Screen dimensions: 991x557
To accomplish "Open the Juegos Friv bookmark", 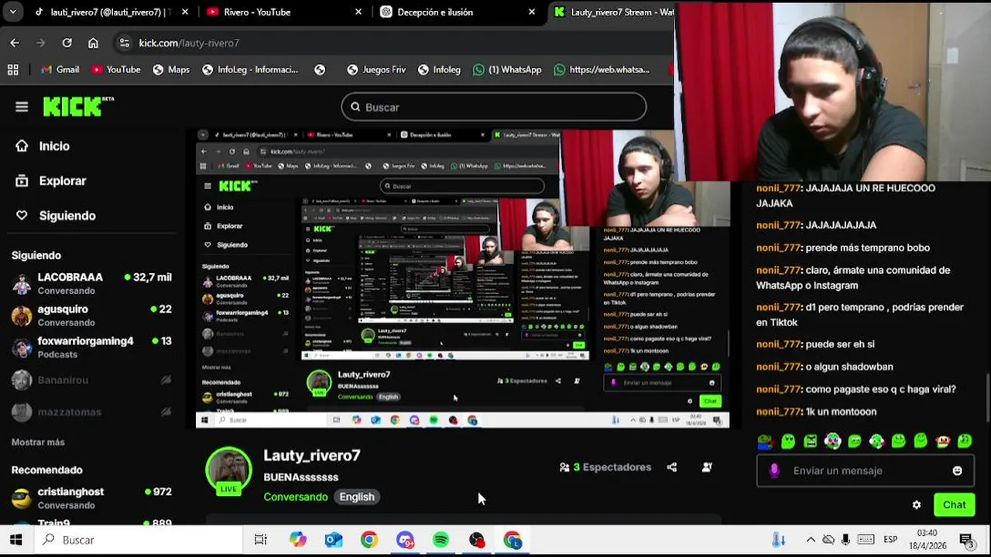I will pyautogui.click(x=376, y=70).
